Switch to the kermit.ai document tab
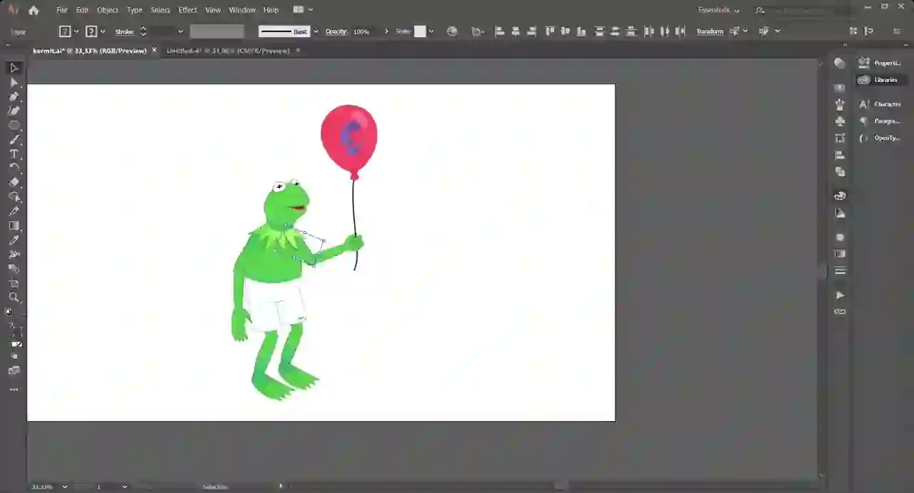Viewport: 914px width, 493px height. pyautogui.click(x=90, y=51)
